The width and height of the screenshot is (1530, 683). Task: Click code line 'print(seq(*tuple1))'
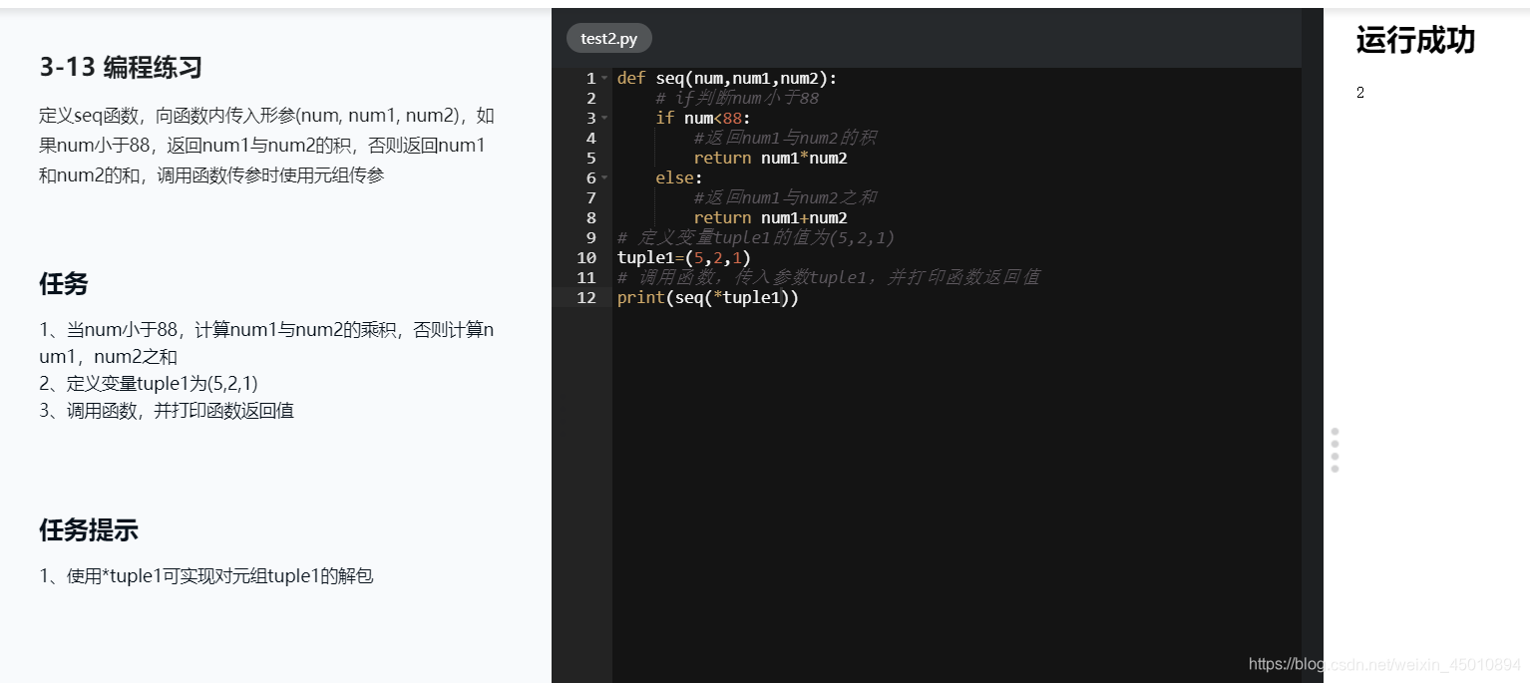point(708,297)
